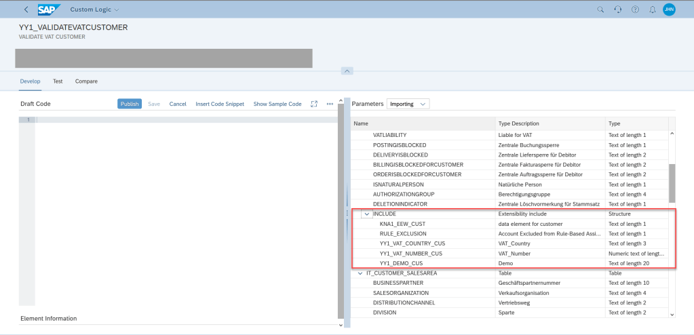Open the more options ellipsis in code toolbar
This screenshot has width=694, height=335.
click(330, 104)
